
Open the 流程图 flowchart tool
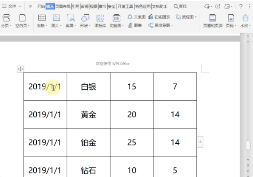[x=186, y=17]
